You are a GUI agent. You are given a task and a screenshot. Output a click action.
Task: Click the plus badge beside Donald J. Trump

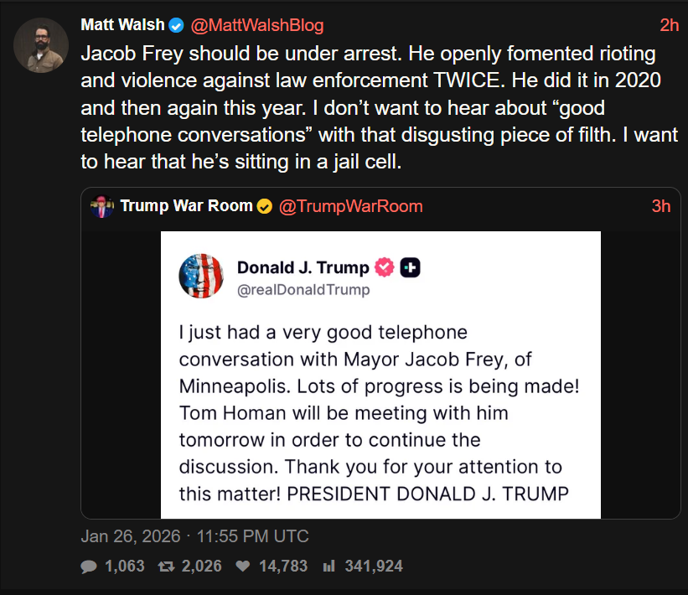point(410,268)
